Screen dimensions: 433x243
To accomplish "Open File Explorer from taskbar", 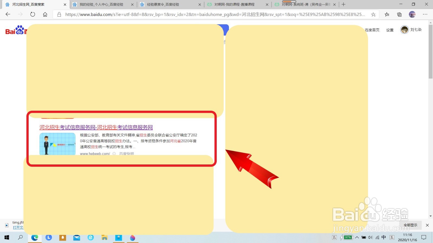I will (104, 238).
